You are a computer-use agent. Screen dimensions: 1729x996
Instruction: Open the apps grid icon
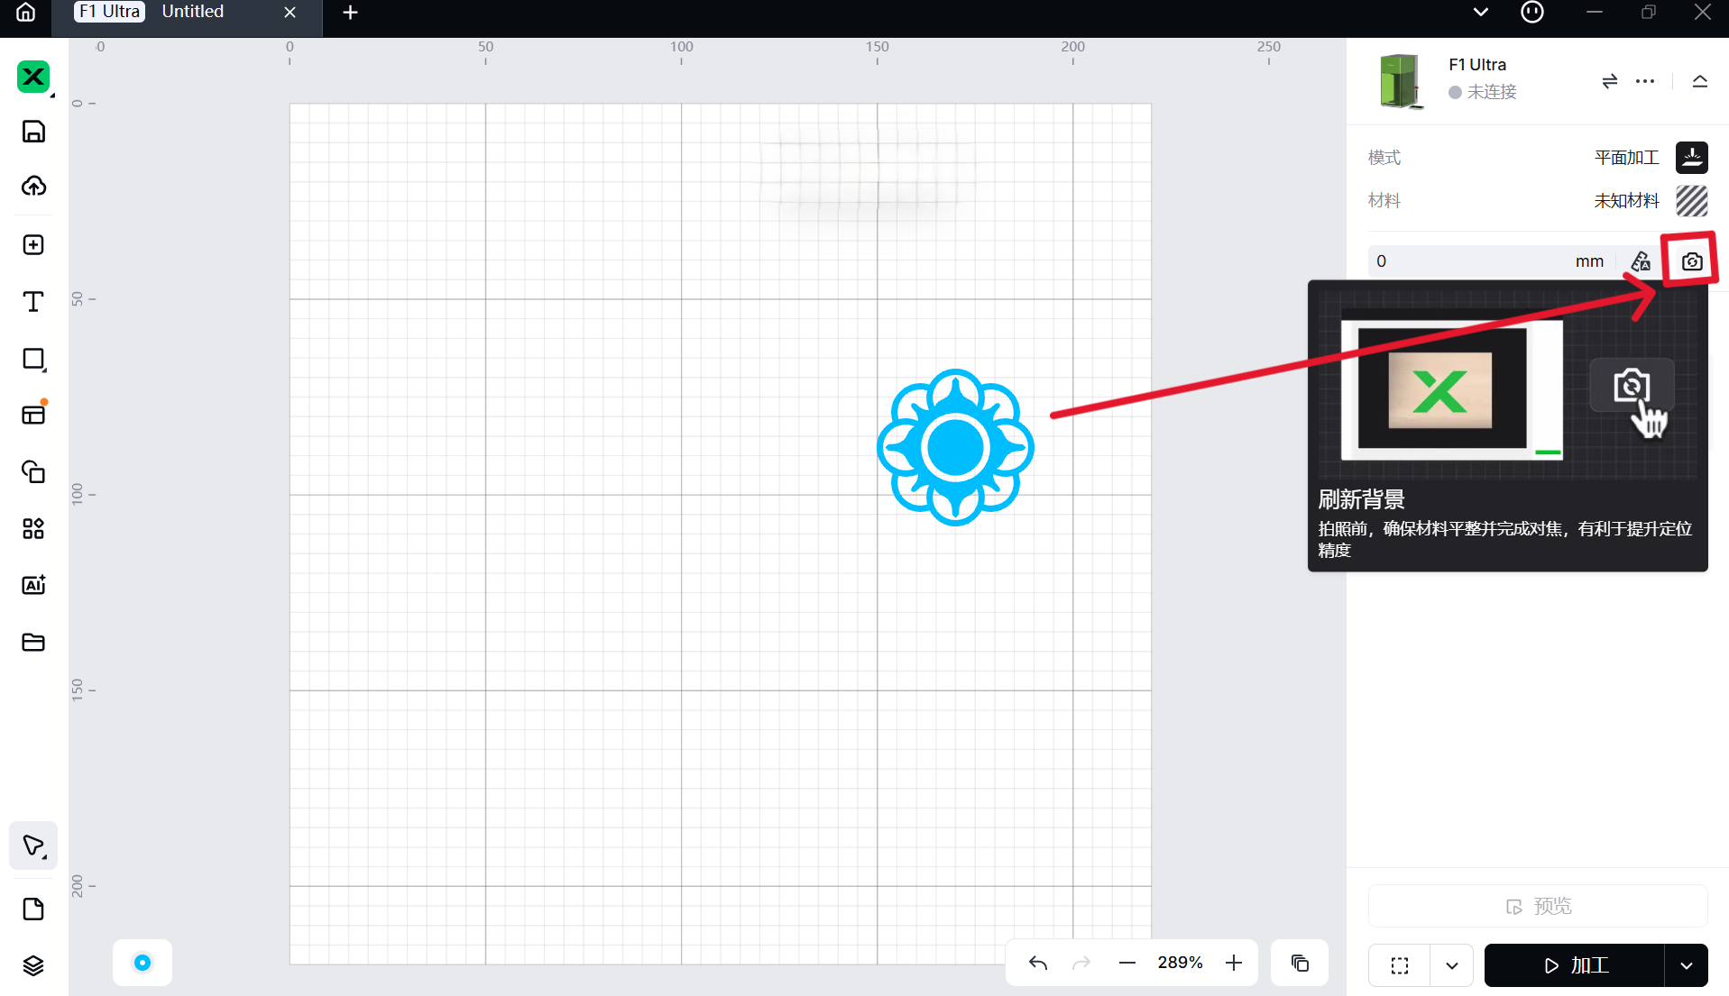pyautogui.click(x=33, y=528)
